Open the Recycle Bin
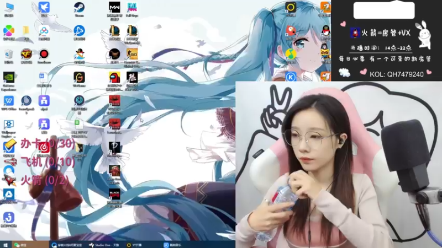Screen dimensions: 442x248 [9, 54]
